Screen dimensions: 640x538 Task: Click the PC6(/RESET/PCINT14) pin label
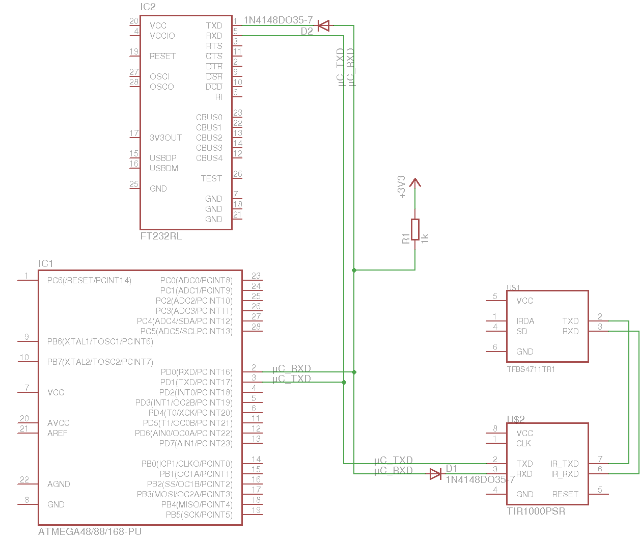coord(89,280)
